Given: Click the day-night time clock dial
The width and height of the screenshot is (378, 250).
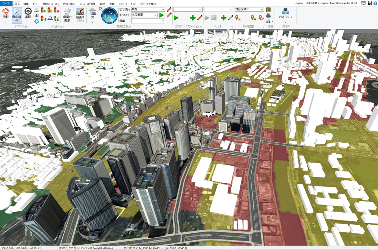Looking at the screenshot, I should point(109,16).
